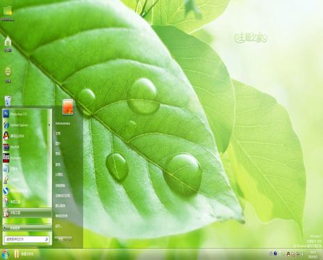The width and height of the screenshot is (323, 260).
Task: Open shutdown options arrow next to power button
Action: (x=69, y=239)
